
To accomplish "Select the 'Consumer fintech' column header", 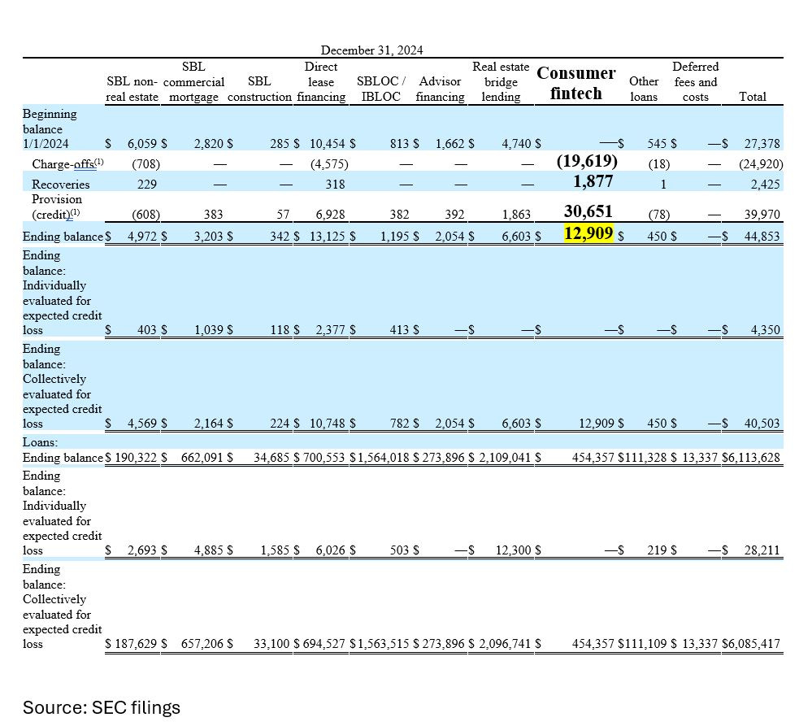I will pos(575,83).
